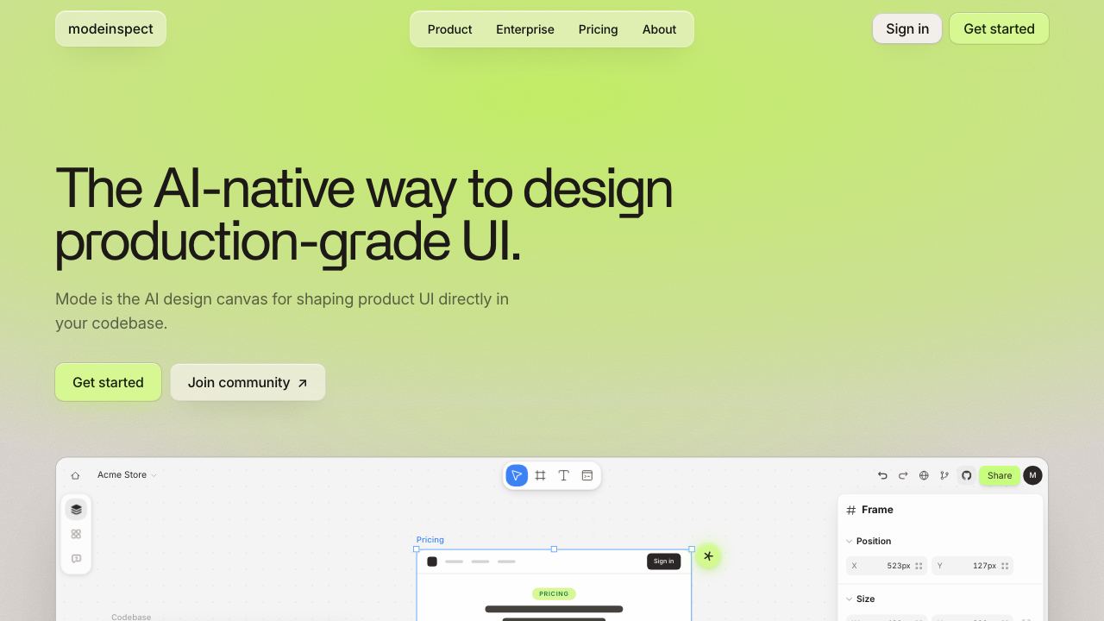Click the PRICING green badge

(x=554, y=593)
